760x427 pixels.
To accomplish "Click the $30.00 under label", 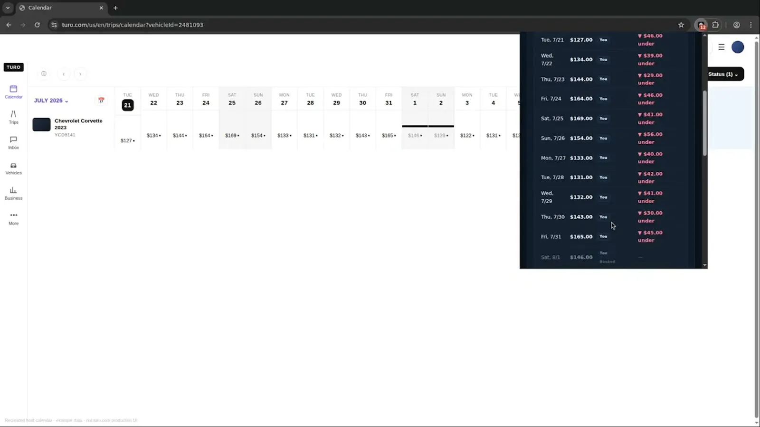I will (650, 217).
